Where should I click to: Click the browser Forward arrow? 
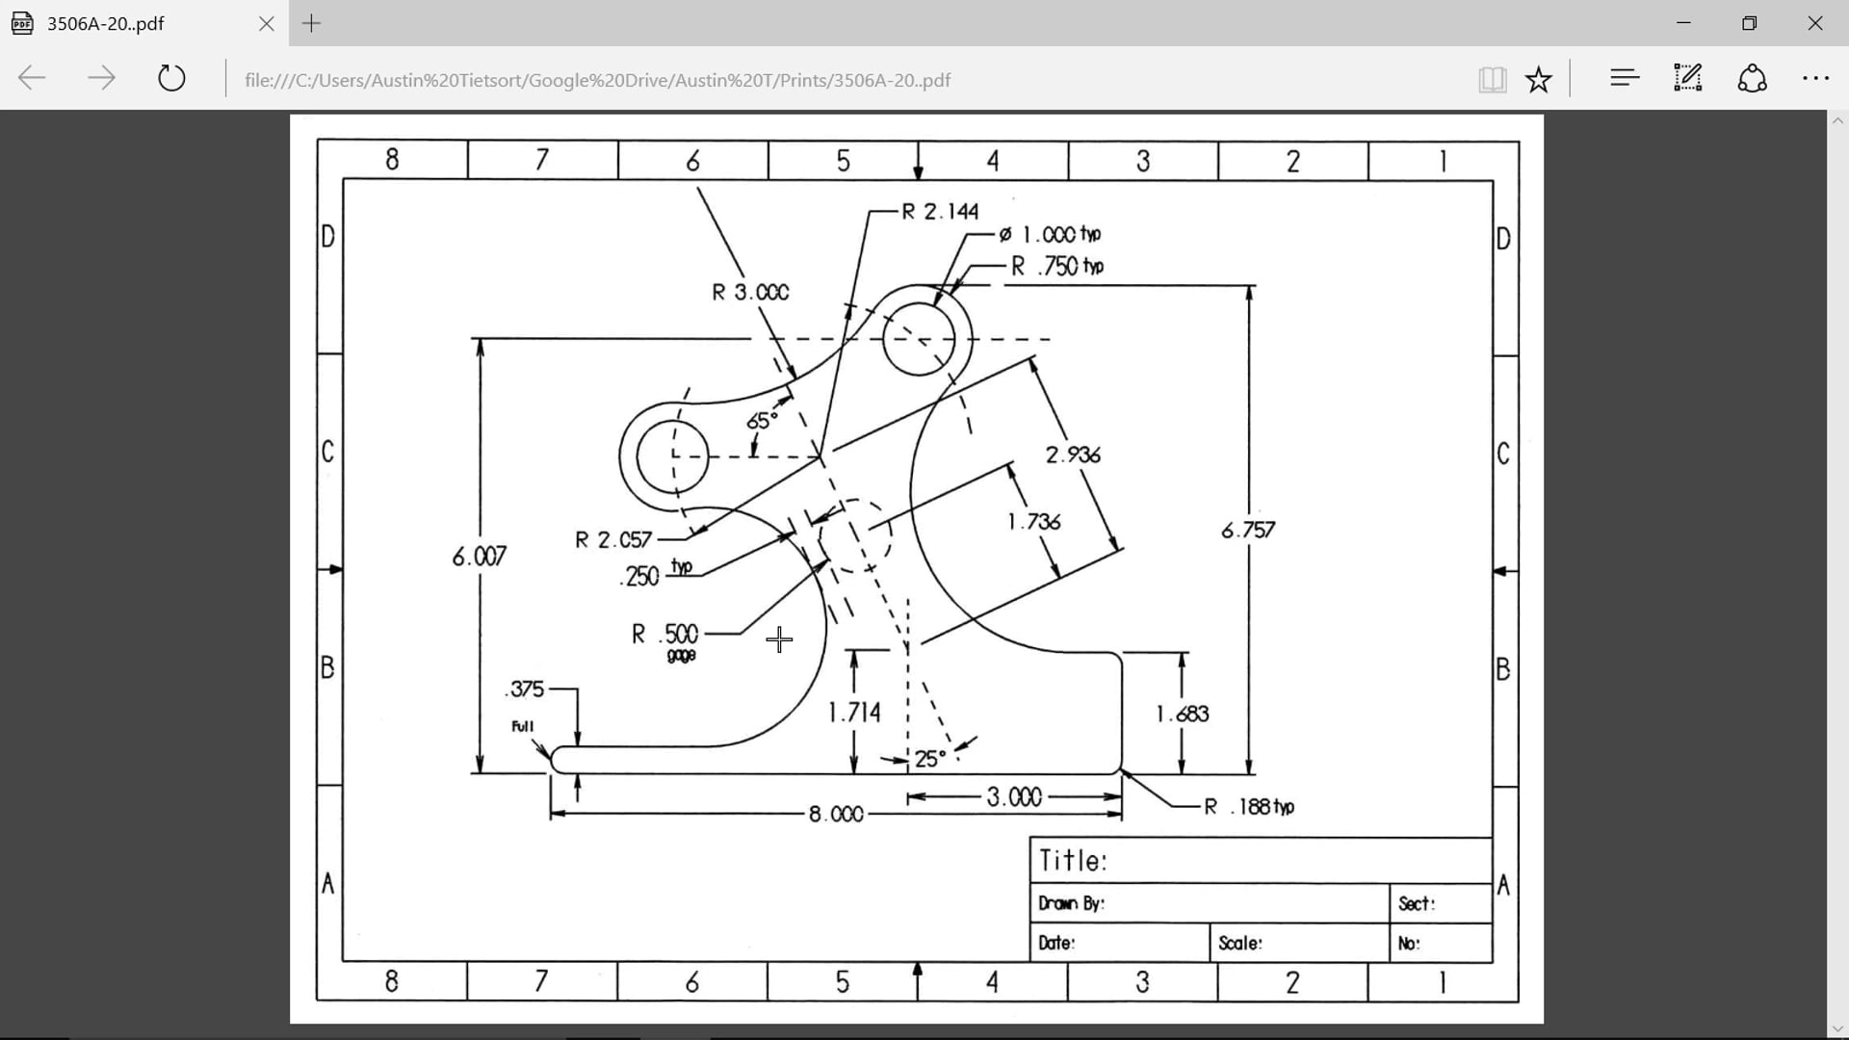pos(101,78)
